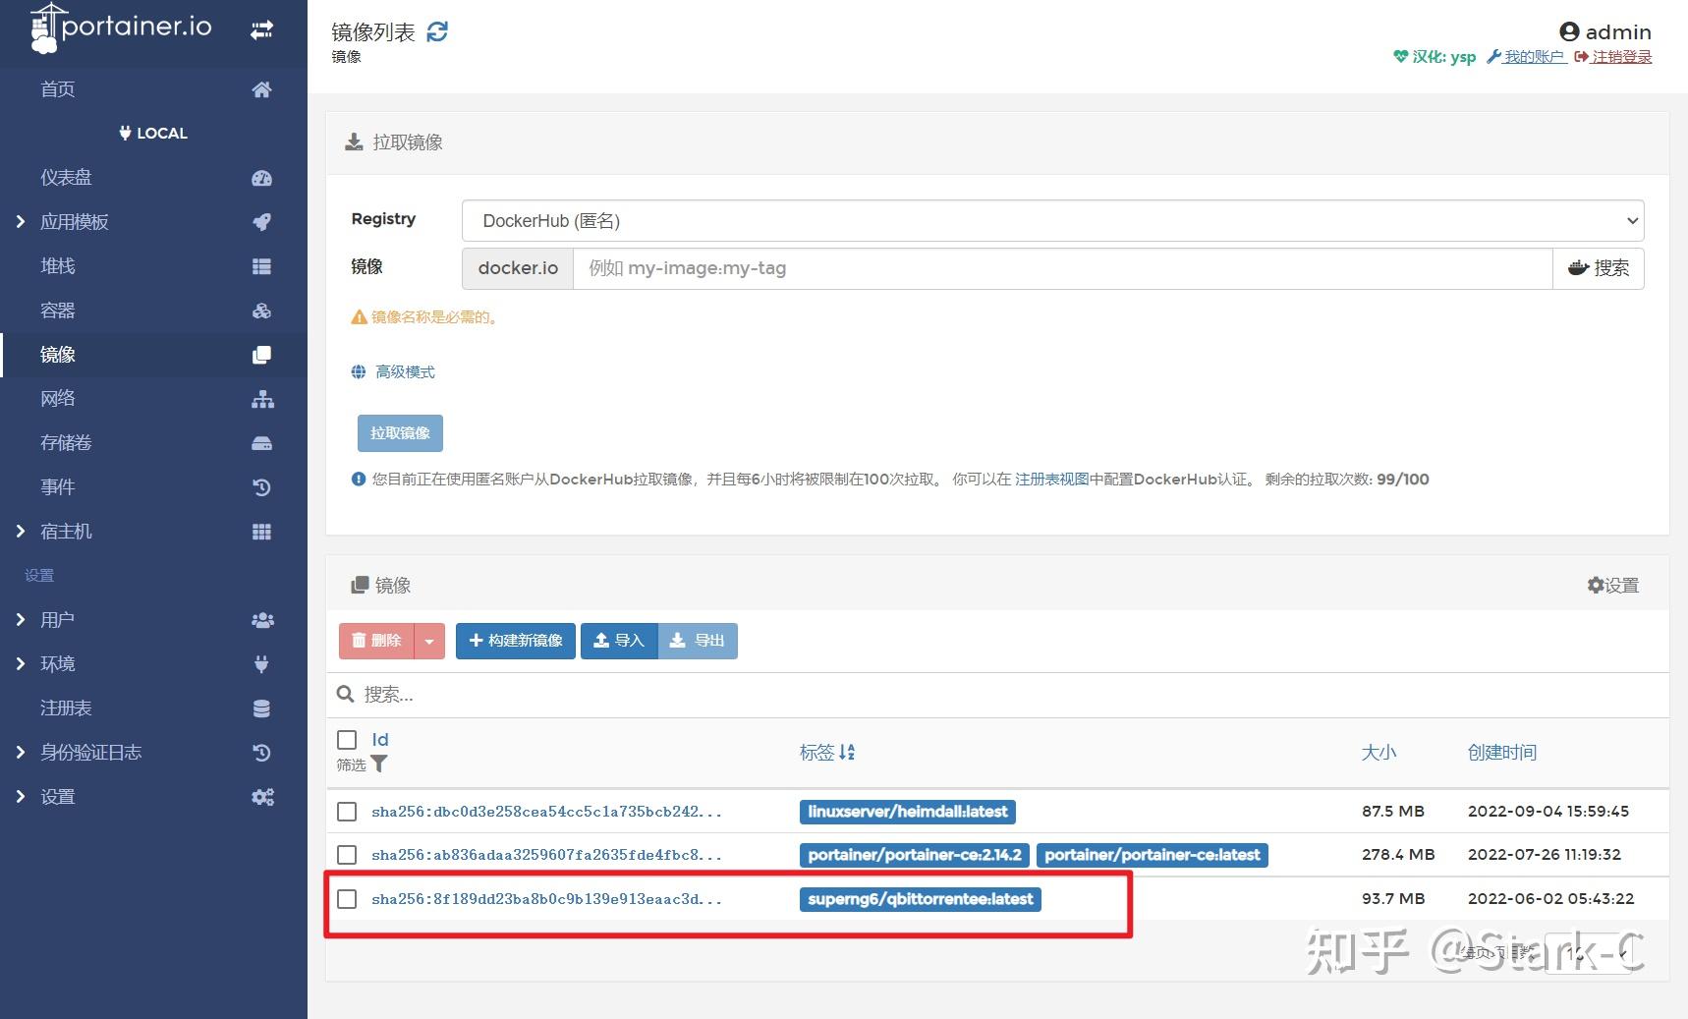1688x1019 pixels.
Task: Sort images by 标签 using the A-Z icon
Action: [849, 752]
